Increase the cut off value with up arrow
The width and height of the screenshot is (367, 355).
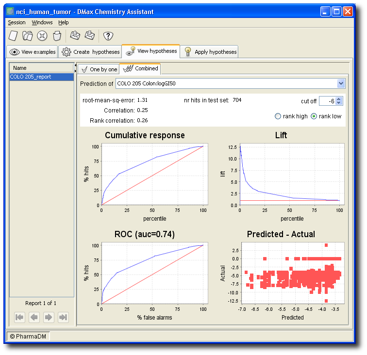coord(339,98)
